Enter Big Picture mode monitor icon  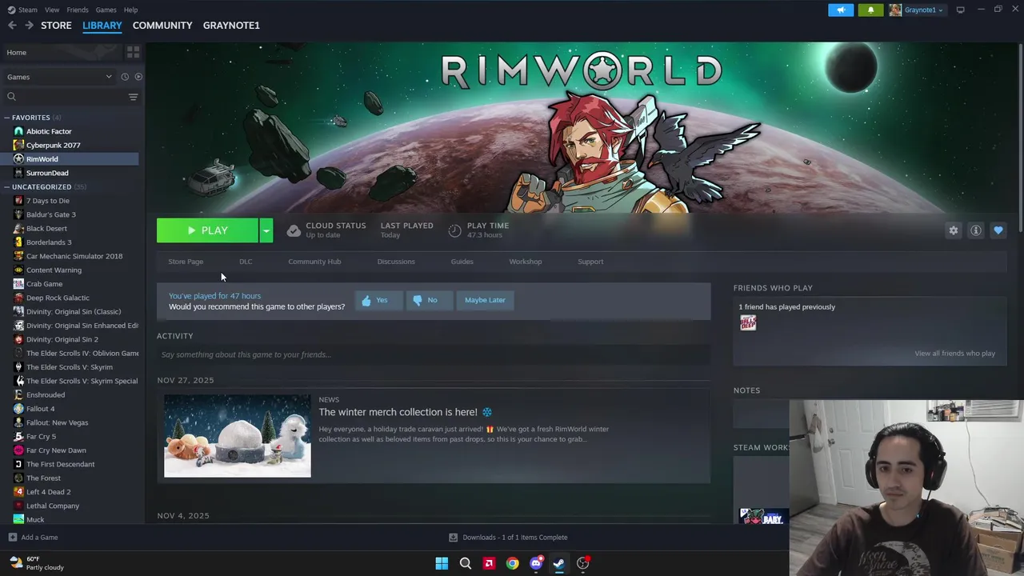(960, 10)
